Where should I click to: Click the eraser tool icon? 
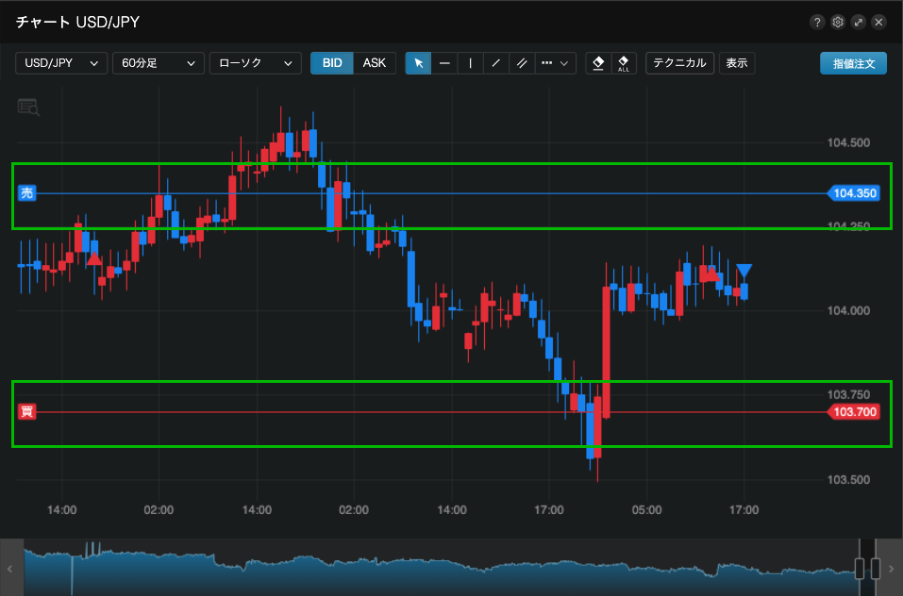(x=597, y=63)
